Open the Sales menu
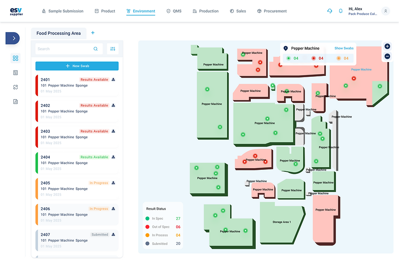Viewport: 399px width, 262px height. point(238,11)
